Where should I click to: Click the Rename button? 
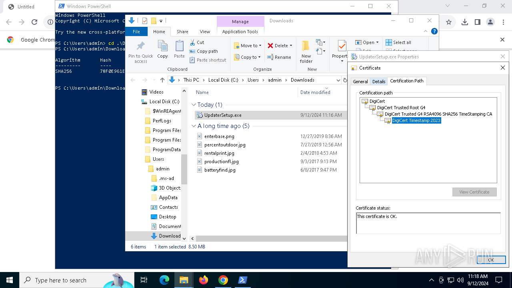279,57
